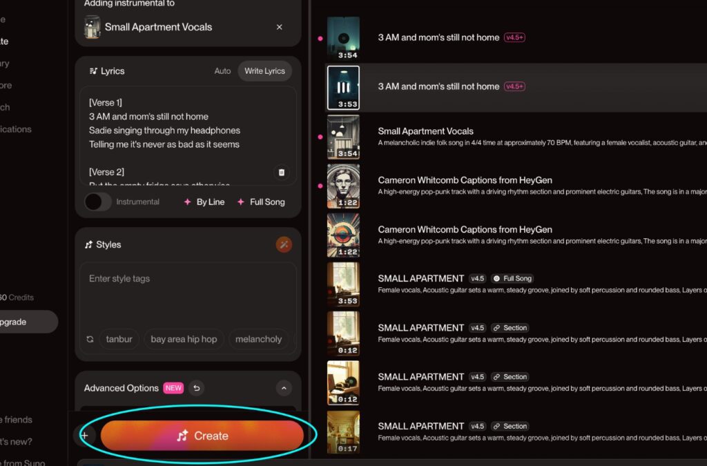This screenshot has width=707, height=466.
Task: Click the v4.5+ badge on first song
Action: [514, 37]
